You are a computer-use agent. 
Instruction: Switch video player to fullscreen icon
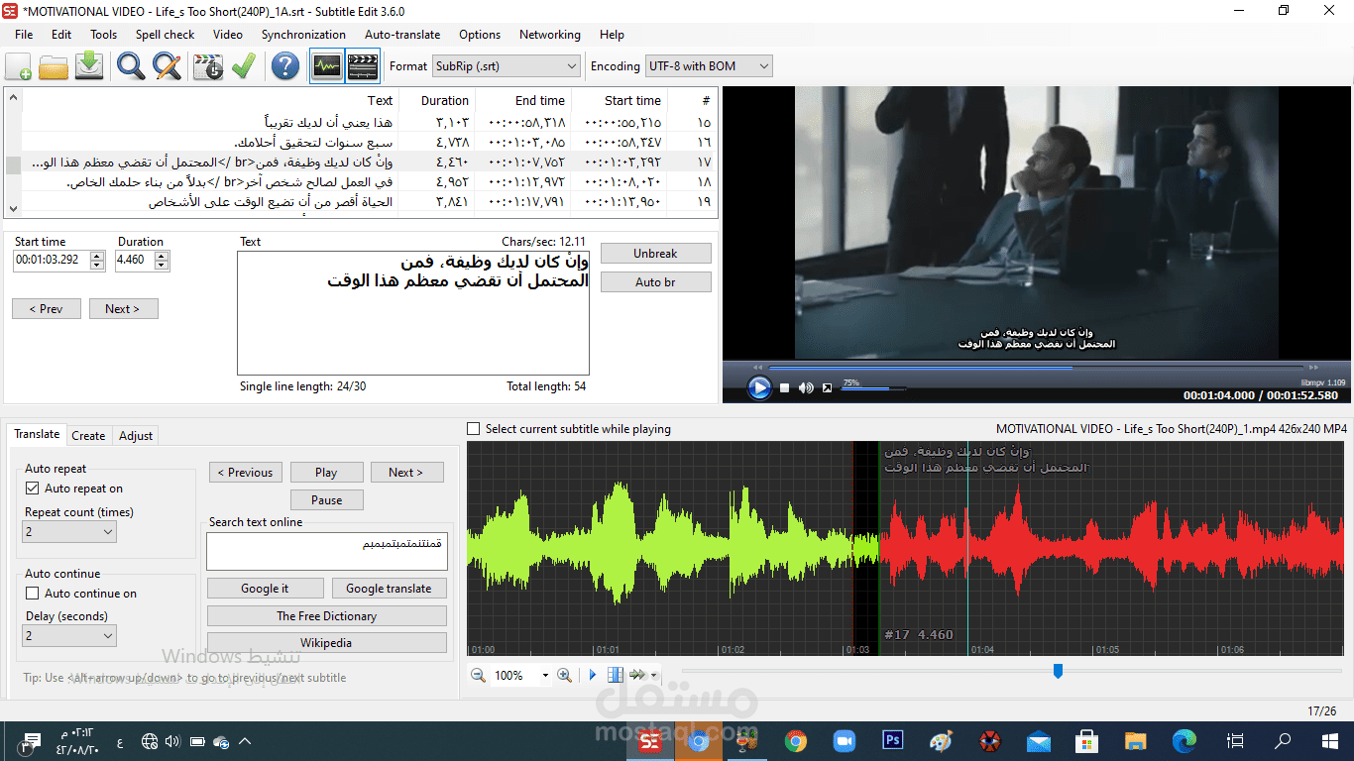click(x=827, y=387)
